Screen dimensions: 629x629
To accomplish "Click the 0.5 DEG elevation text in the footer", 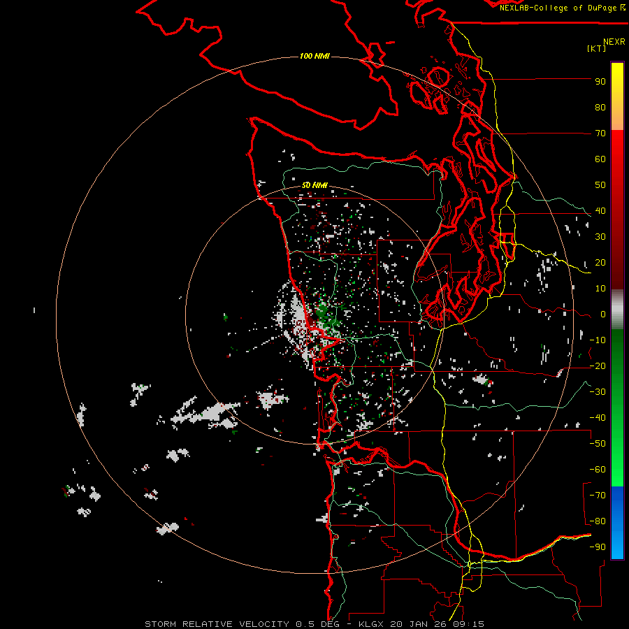I will (317, 624).
